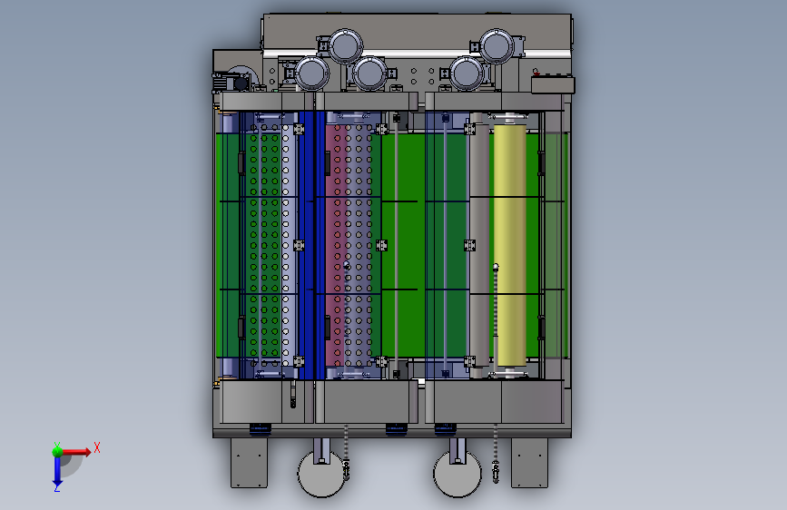This screenshot has height=510, width=787.
Task: Select the red X axis of the triad
Action: pos(75,452)
